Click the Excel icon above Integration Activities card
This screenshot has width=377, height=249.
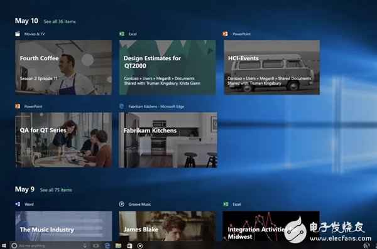pos(226,204)
